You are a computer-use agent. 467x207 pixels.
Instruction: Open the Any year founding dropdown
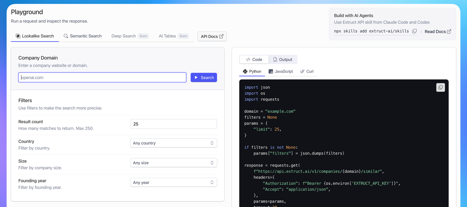point(173,183)
